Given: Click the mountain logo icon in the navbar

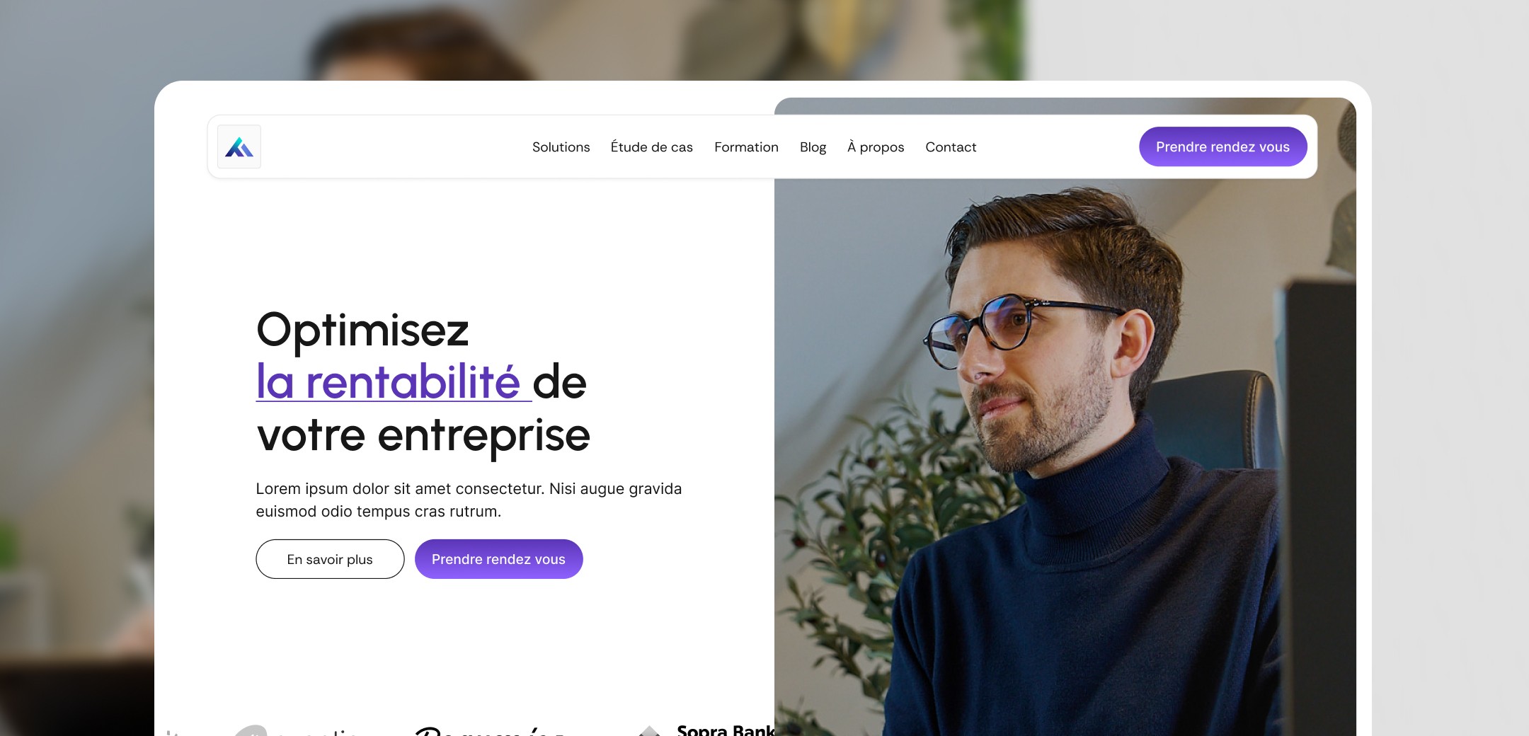Looking at the screenshot, I should pyautogui.click(x=239, y=146).
